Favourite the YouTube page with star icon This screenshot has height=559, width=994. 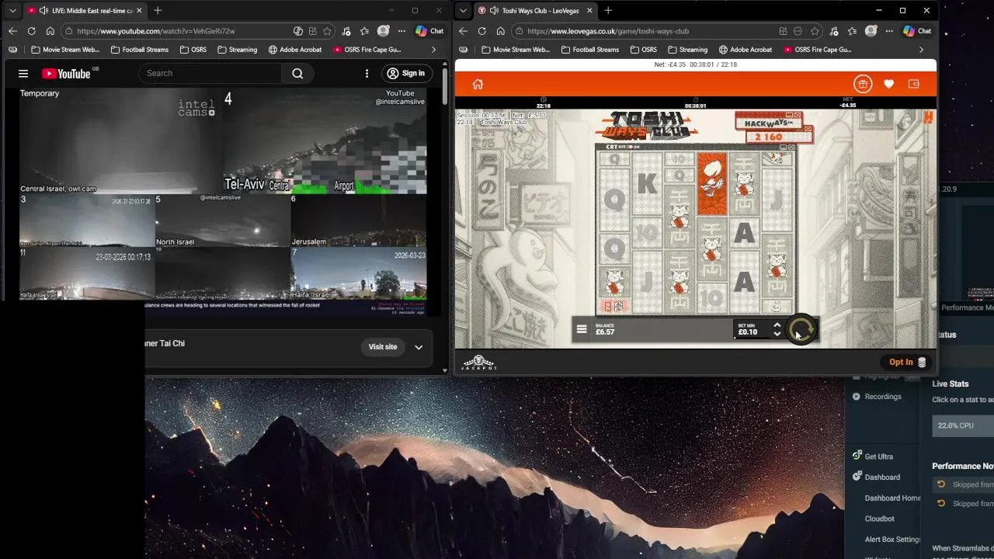pos(327,31)
